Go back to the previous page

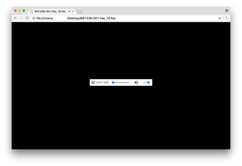pos(15,18)
